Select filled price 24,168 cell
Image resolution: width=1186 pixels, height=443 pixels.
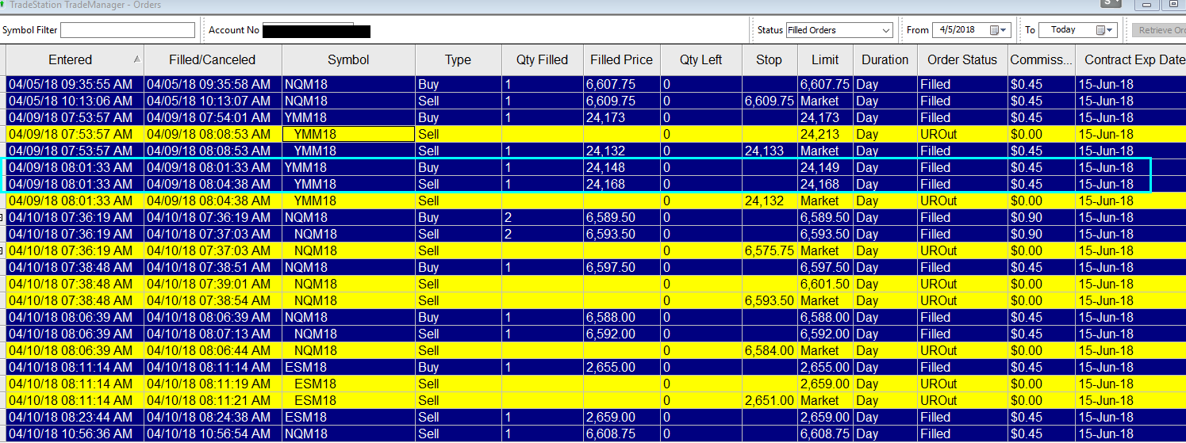pos(622,184)
